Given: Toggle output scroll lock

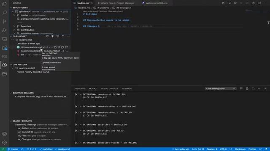Looking at the screenshot, I should pyautogui.click(x=247, y=89).
